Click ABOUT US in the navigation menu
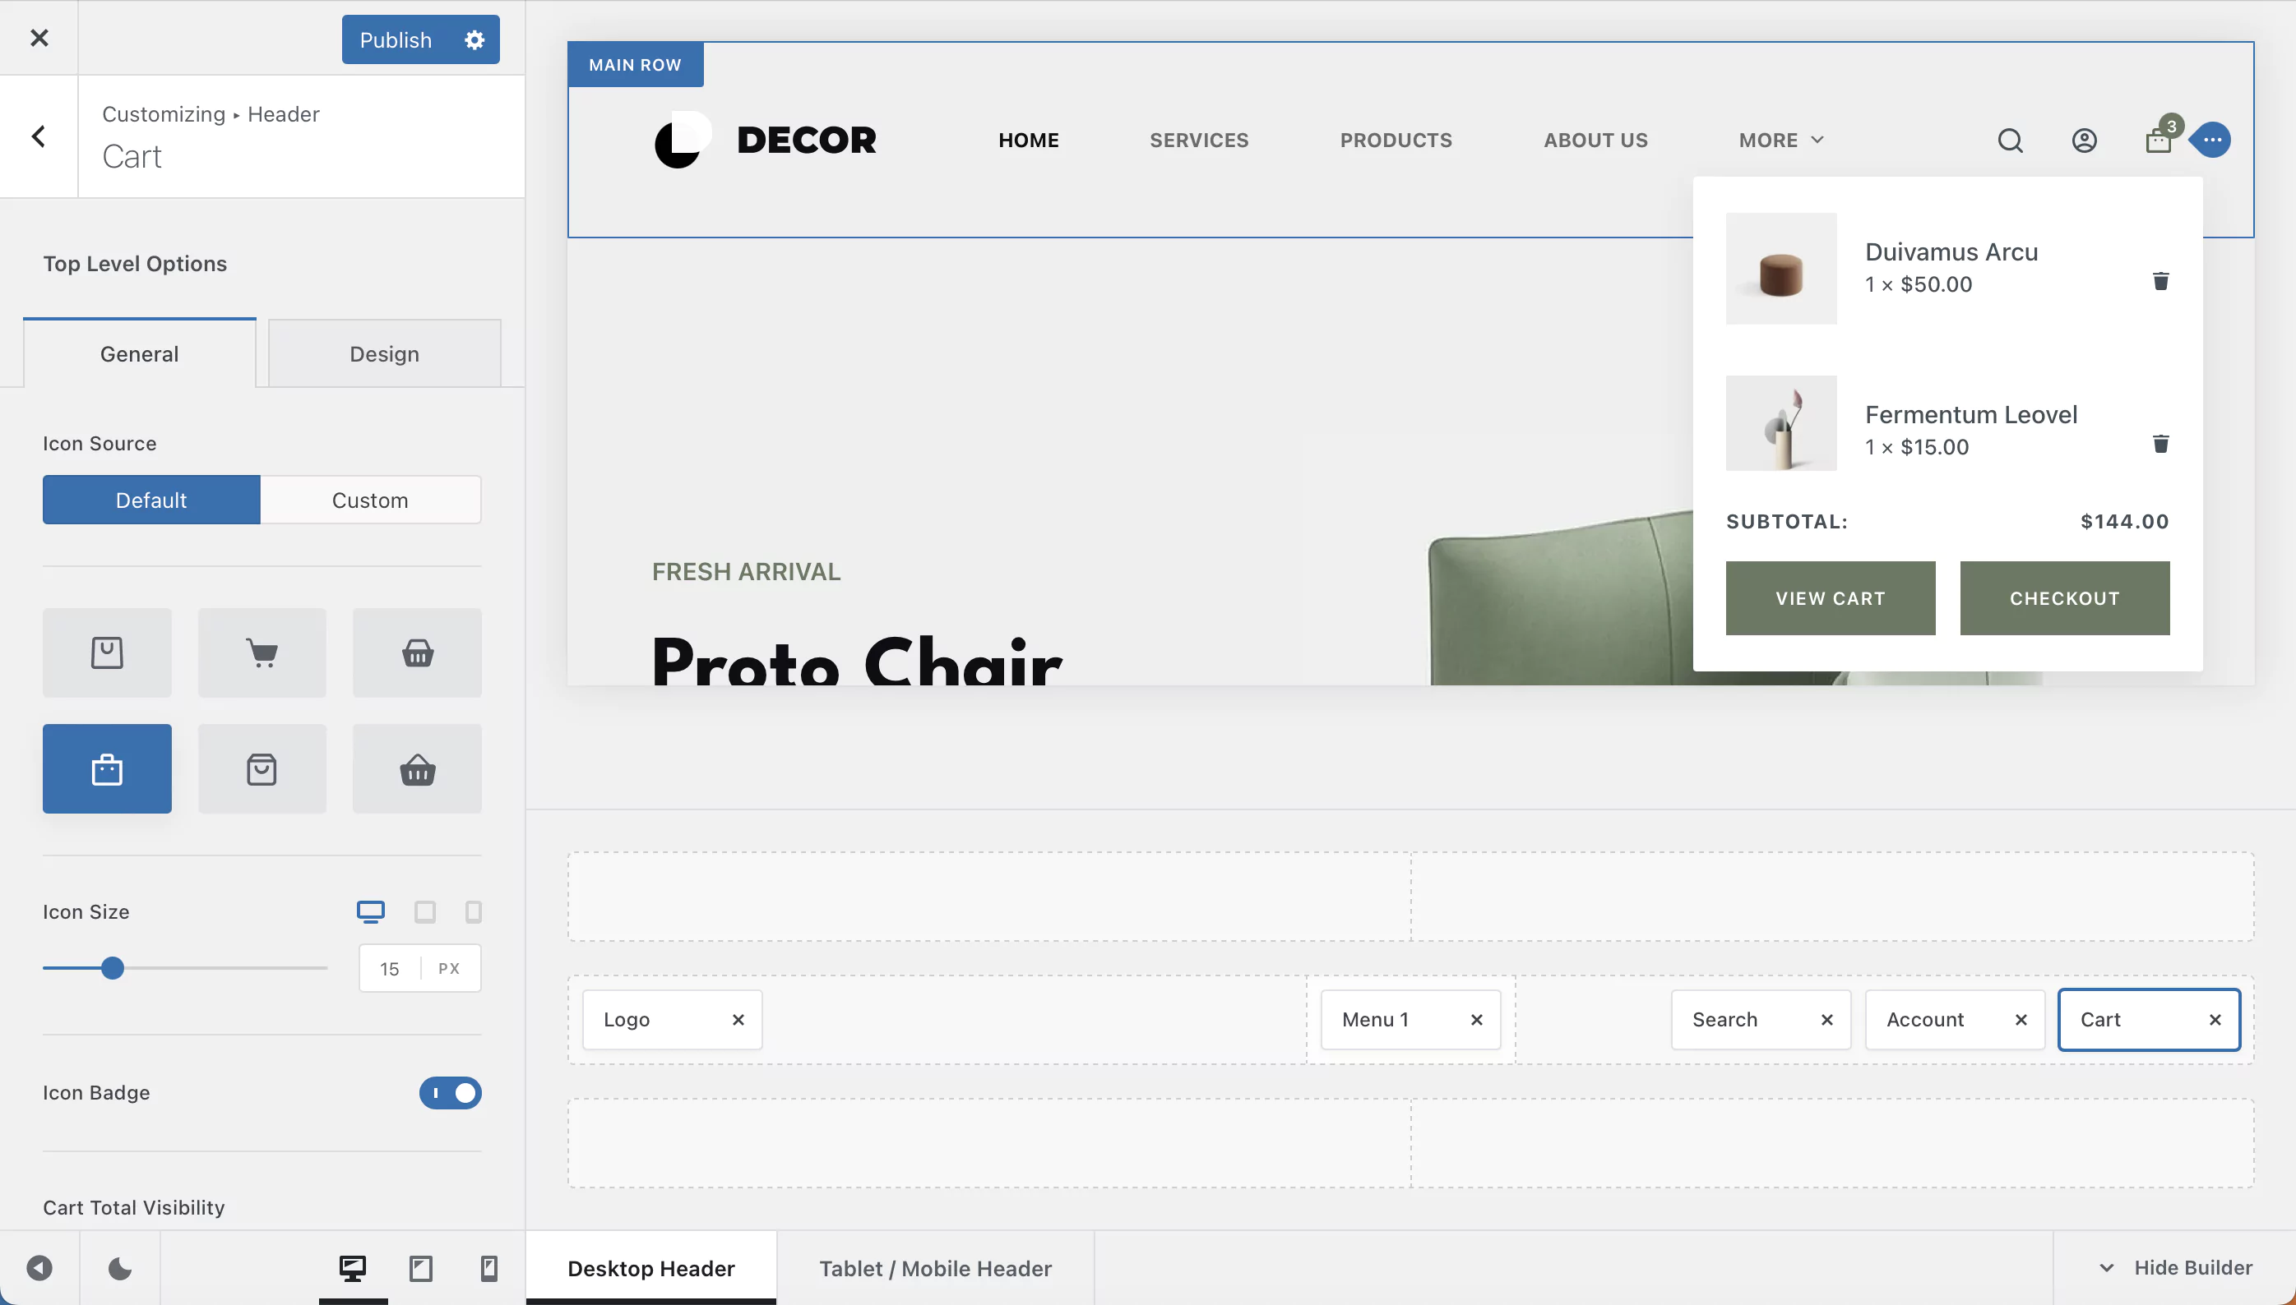This screenshot has width=2296, height=1305. pyautogui.click(x=1595, y=141)
